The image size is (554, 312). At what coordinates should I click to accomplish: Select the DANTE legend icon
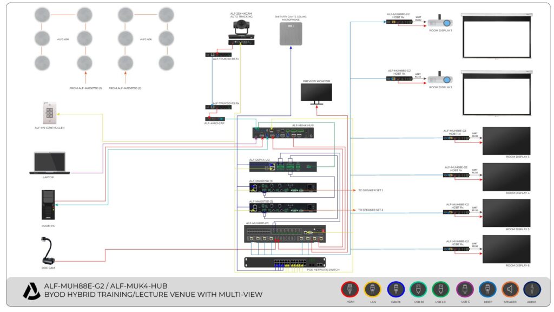tap(395, 289)
